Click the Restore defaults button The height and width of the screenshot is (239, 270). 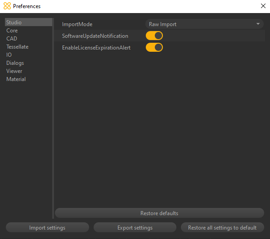(159, 213)
